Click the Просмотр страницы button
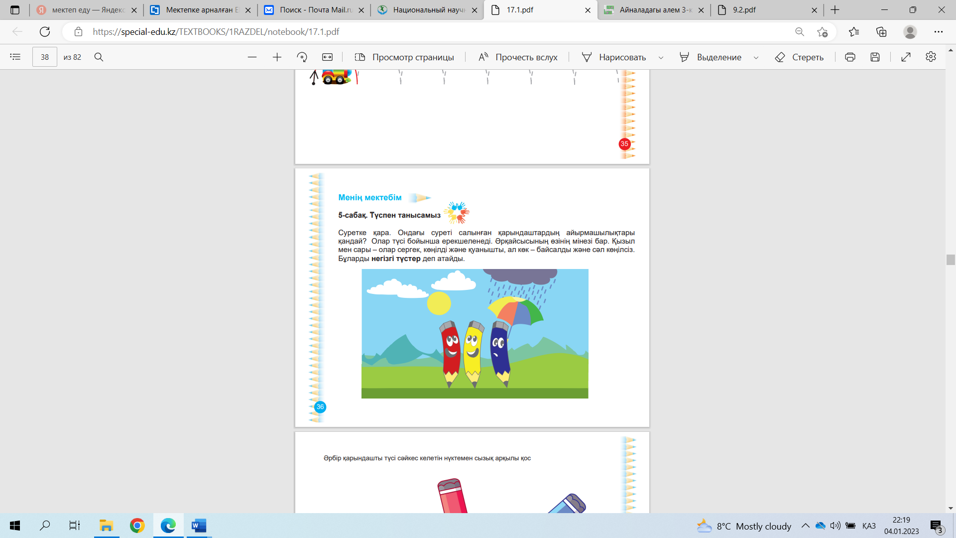 pyautogui.click(x=404, y=57)
